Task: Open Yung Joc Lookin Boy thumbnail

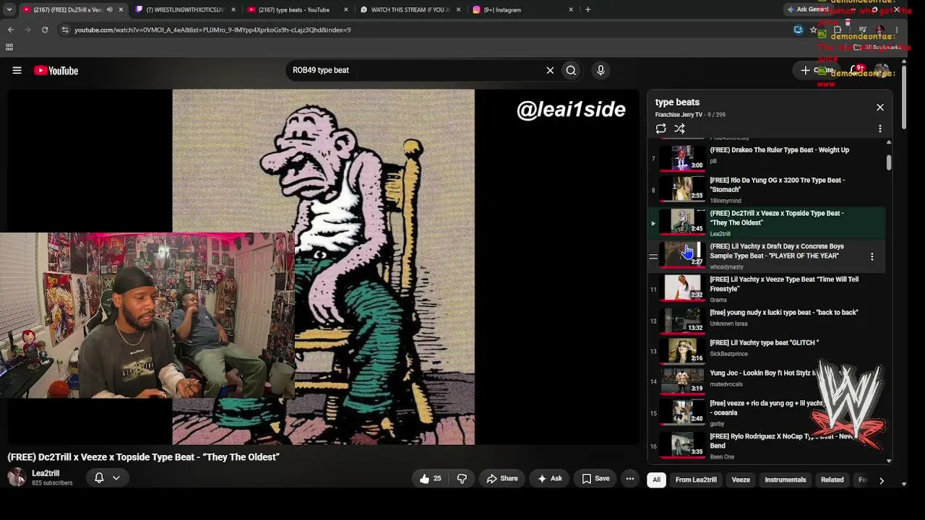Action: tap(683, 381)
